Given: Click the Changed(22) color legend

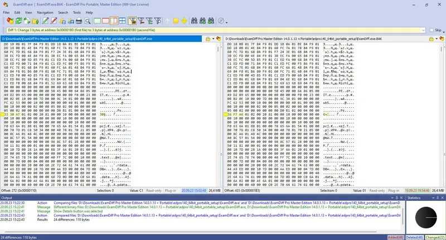Looking at the screenshot, I should (x=435, y=237).
